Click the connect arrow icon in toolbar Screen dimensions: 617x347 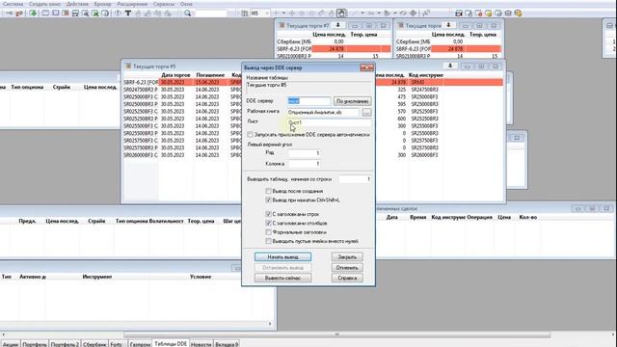[x=9, y=13]
